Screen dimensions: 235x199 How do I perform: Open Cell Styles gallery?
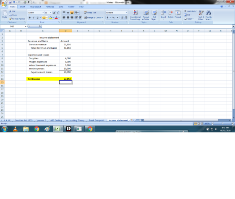point(154,15)
